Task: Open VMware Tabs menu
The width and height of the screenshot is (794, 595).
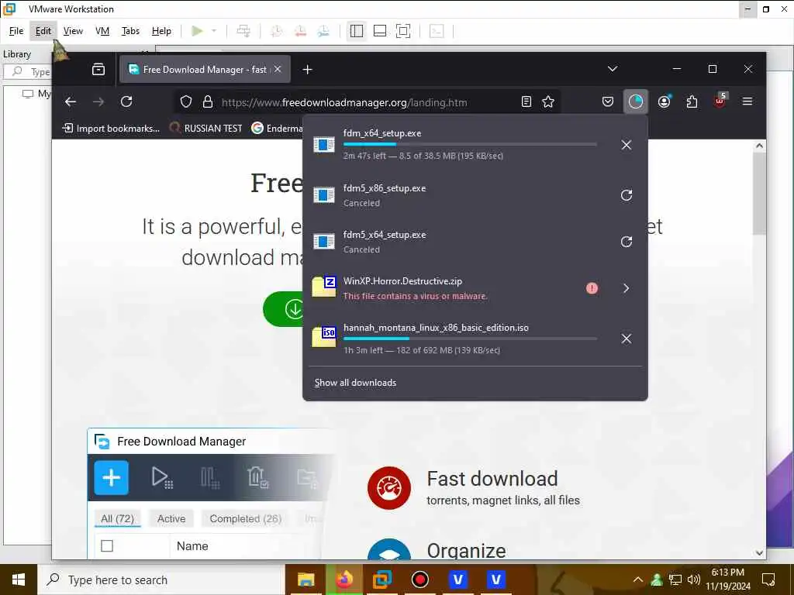Action: (130, 31)
